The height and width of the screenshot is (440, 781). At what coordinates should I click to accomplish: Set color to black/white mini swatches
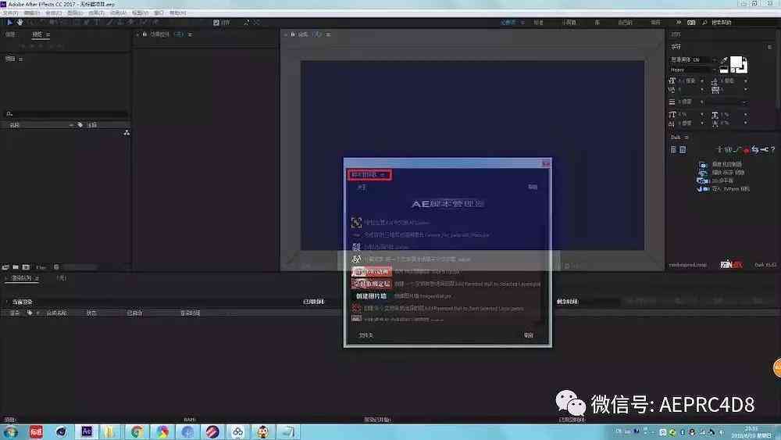point(724,70)
